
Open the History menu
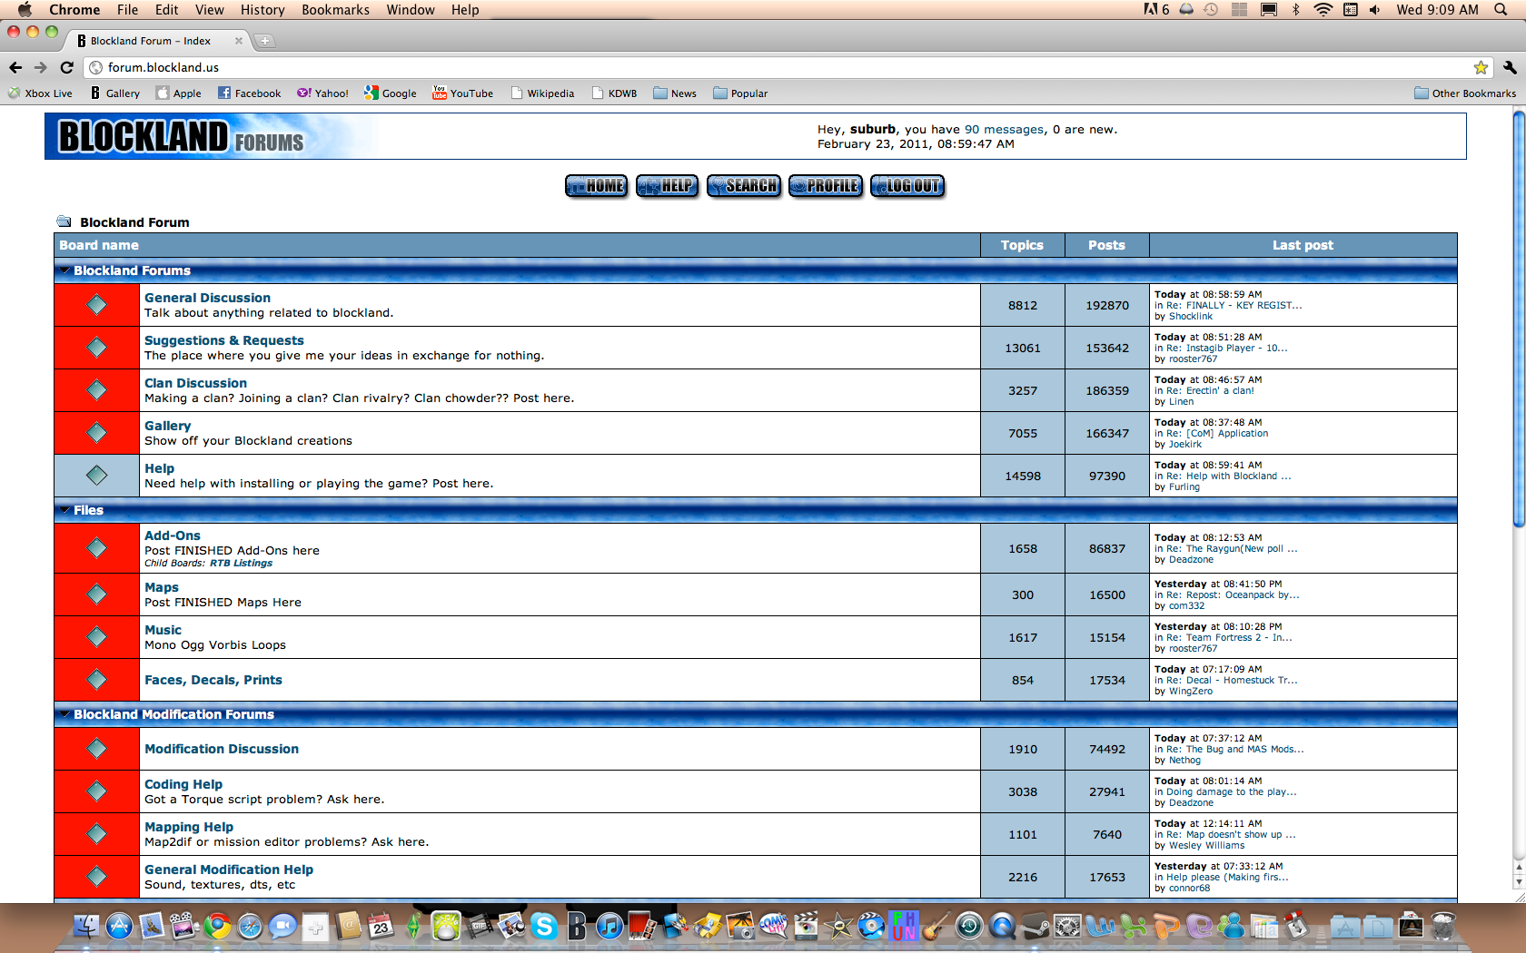click(263, 10)
